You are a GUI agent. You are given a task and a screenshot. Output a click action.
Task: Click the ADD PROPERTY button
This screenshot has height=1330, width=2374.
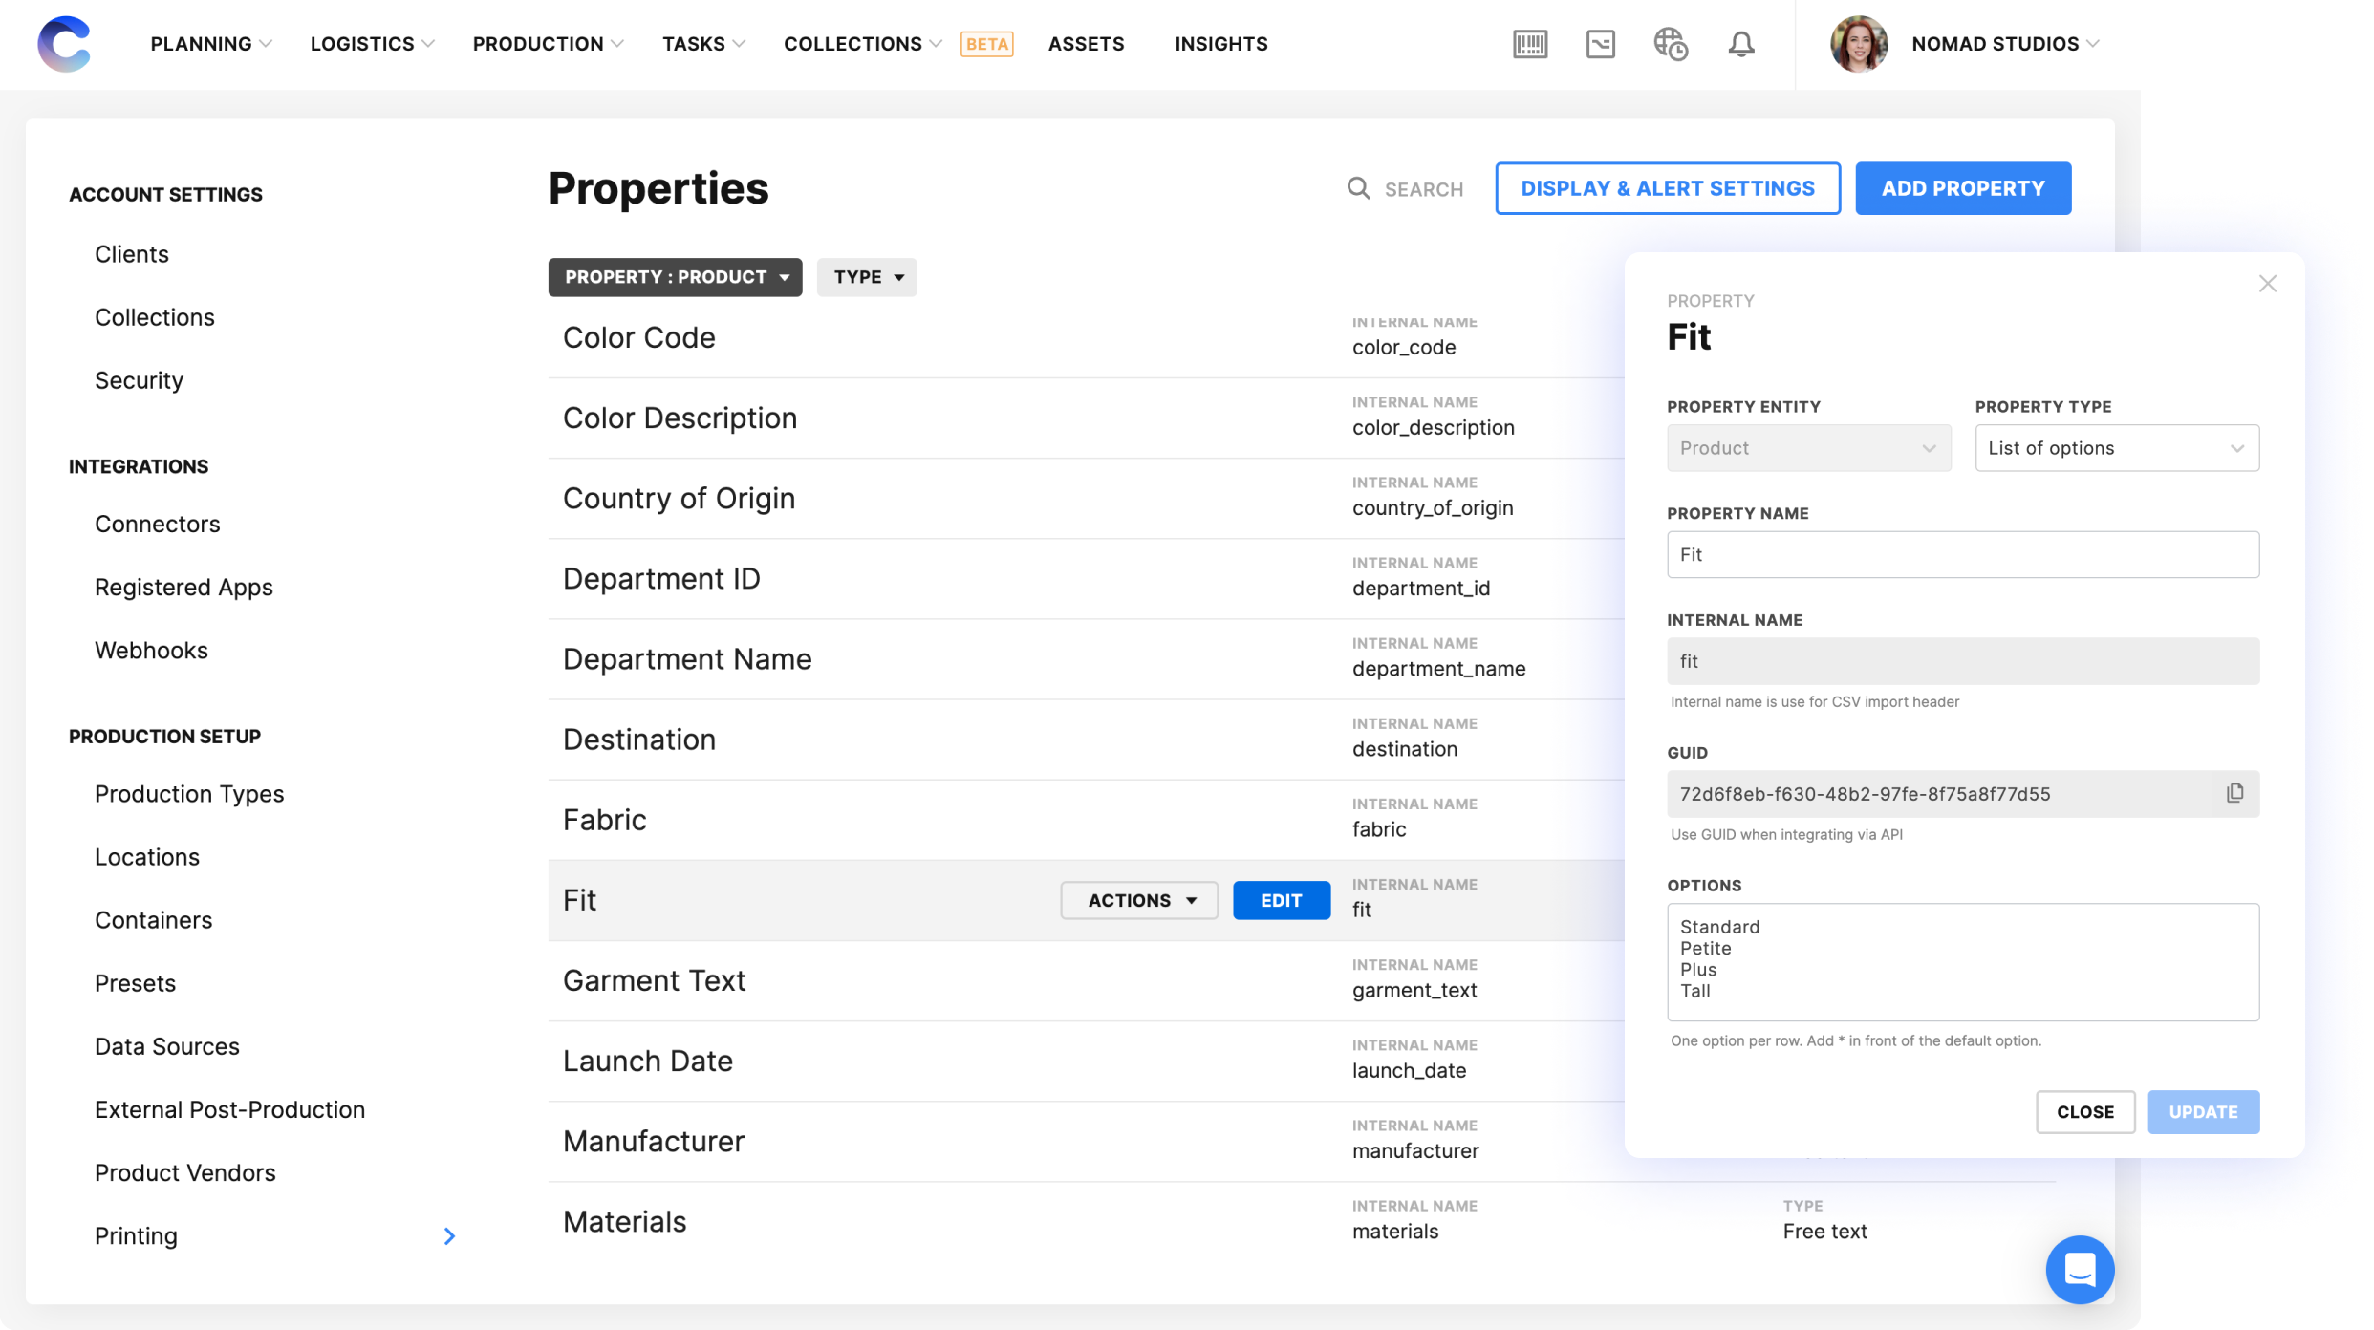click(1963, 188)
